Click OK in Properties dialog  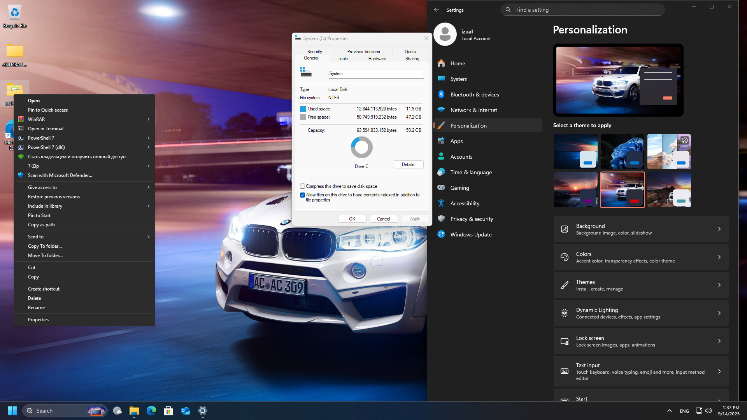coord(352,219)
